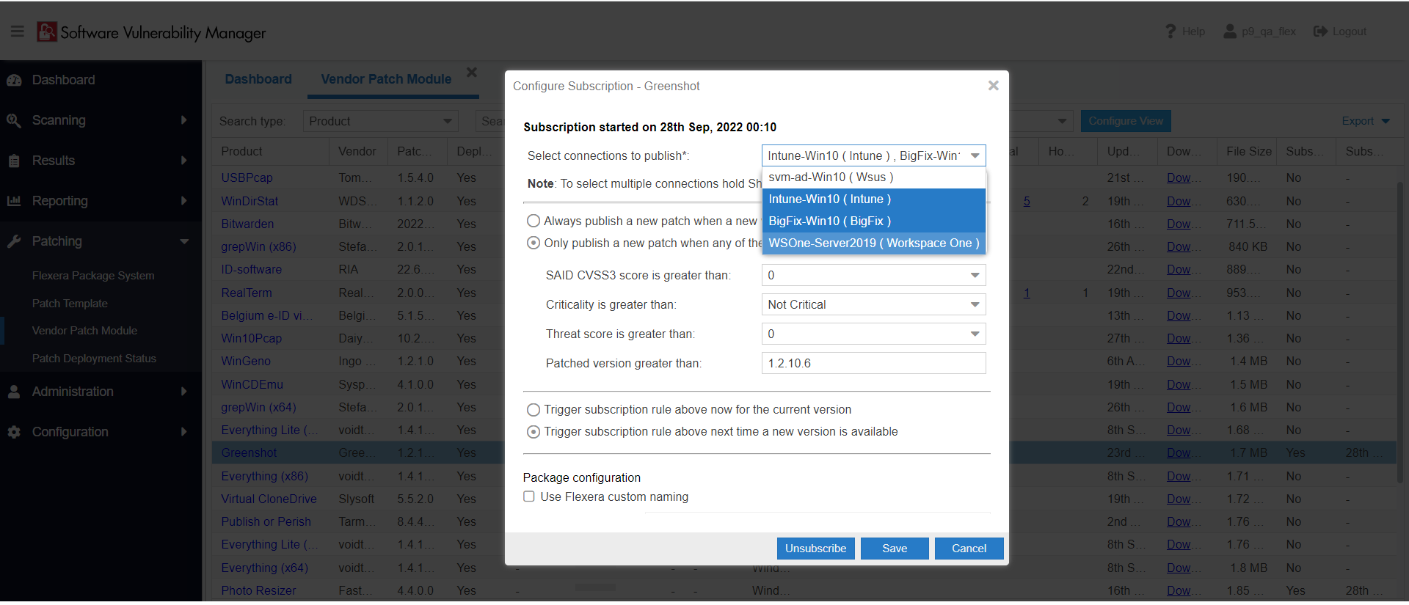
Task: Select Trigger rule next time new version available
Action: click(x=534, y=431)
